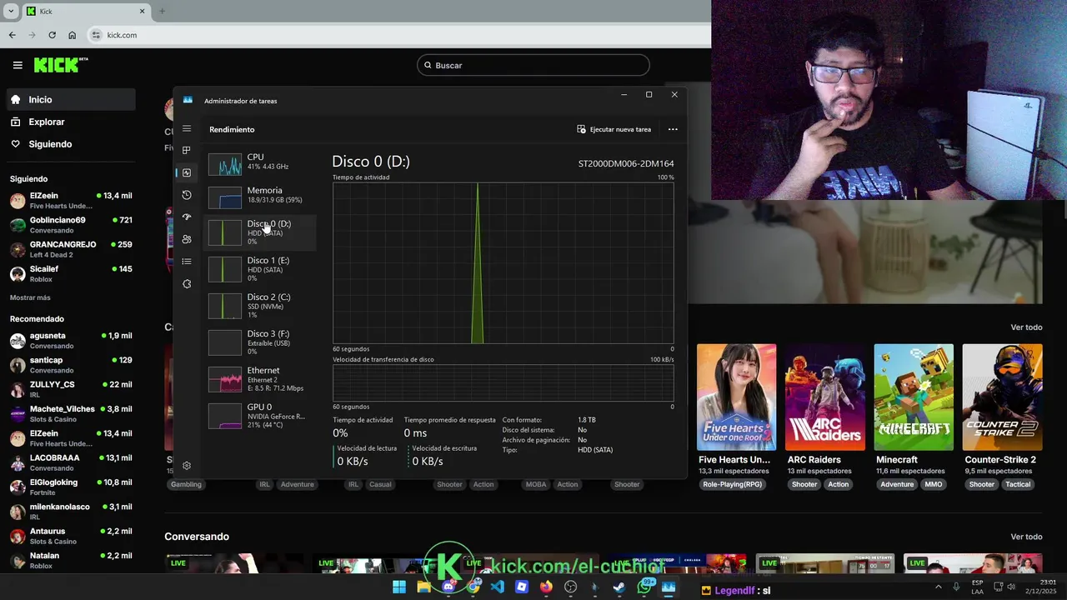Select Ethernet performance entry

click(x=261, y=379)
